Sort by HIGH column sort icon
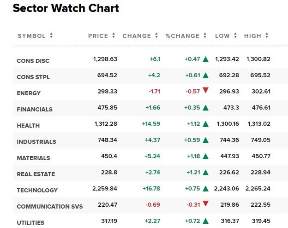This screenshot has height=228, width=288. point(267,36)
